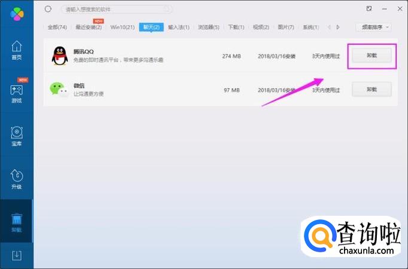Click 3天内使用过 in the 微信 row
Image resolution: width=408 pixels, height=269 pixels.
coord(326,90)
